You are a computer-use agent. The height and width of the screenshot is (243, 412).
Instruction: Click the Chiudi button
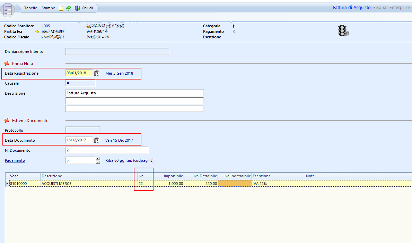point(87,8)
